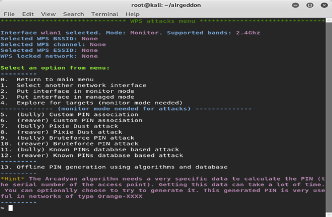Click option 4 Explore for targets
The width and height of the screenshot is (332, 217).
[92, 103]
